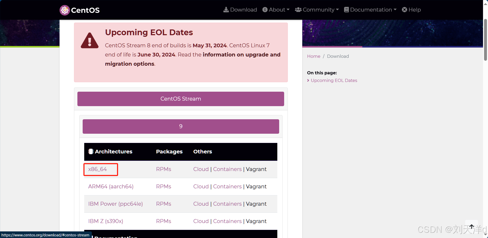488x238 pixels.
Task: Open RPMs link in x86_64 row
Action: click(163, 169)
